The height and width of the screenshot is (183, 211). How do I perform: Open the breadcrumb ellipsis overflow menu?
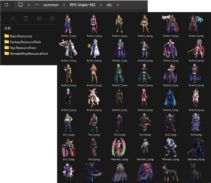[37, 5]
